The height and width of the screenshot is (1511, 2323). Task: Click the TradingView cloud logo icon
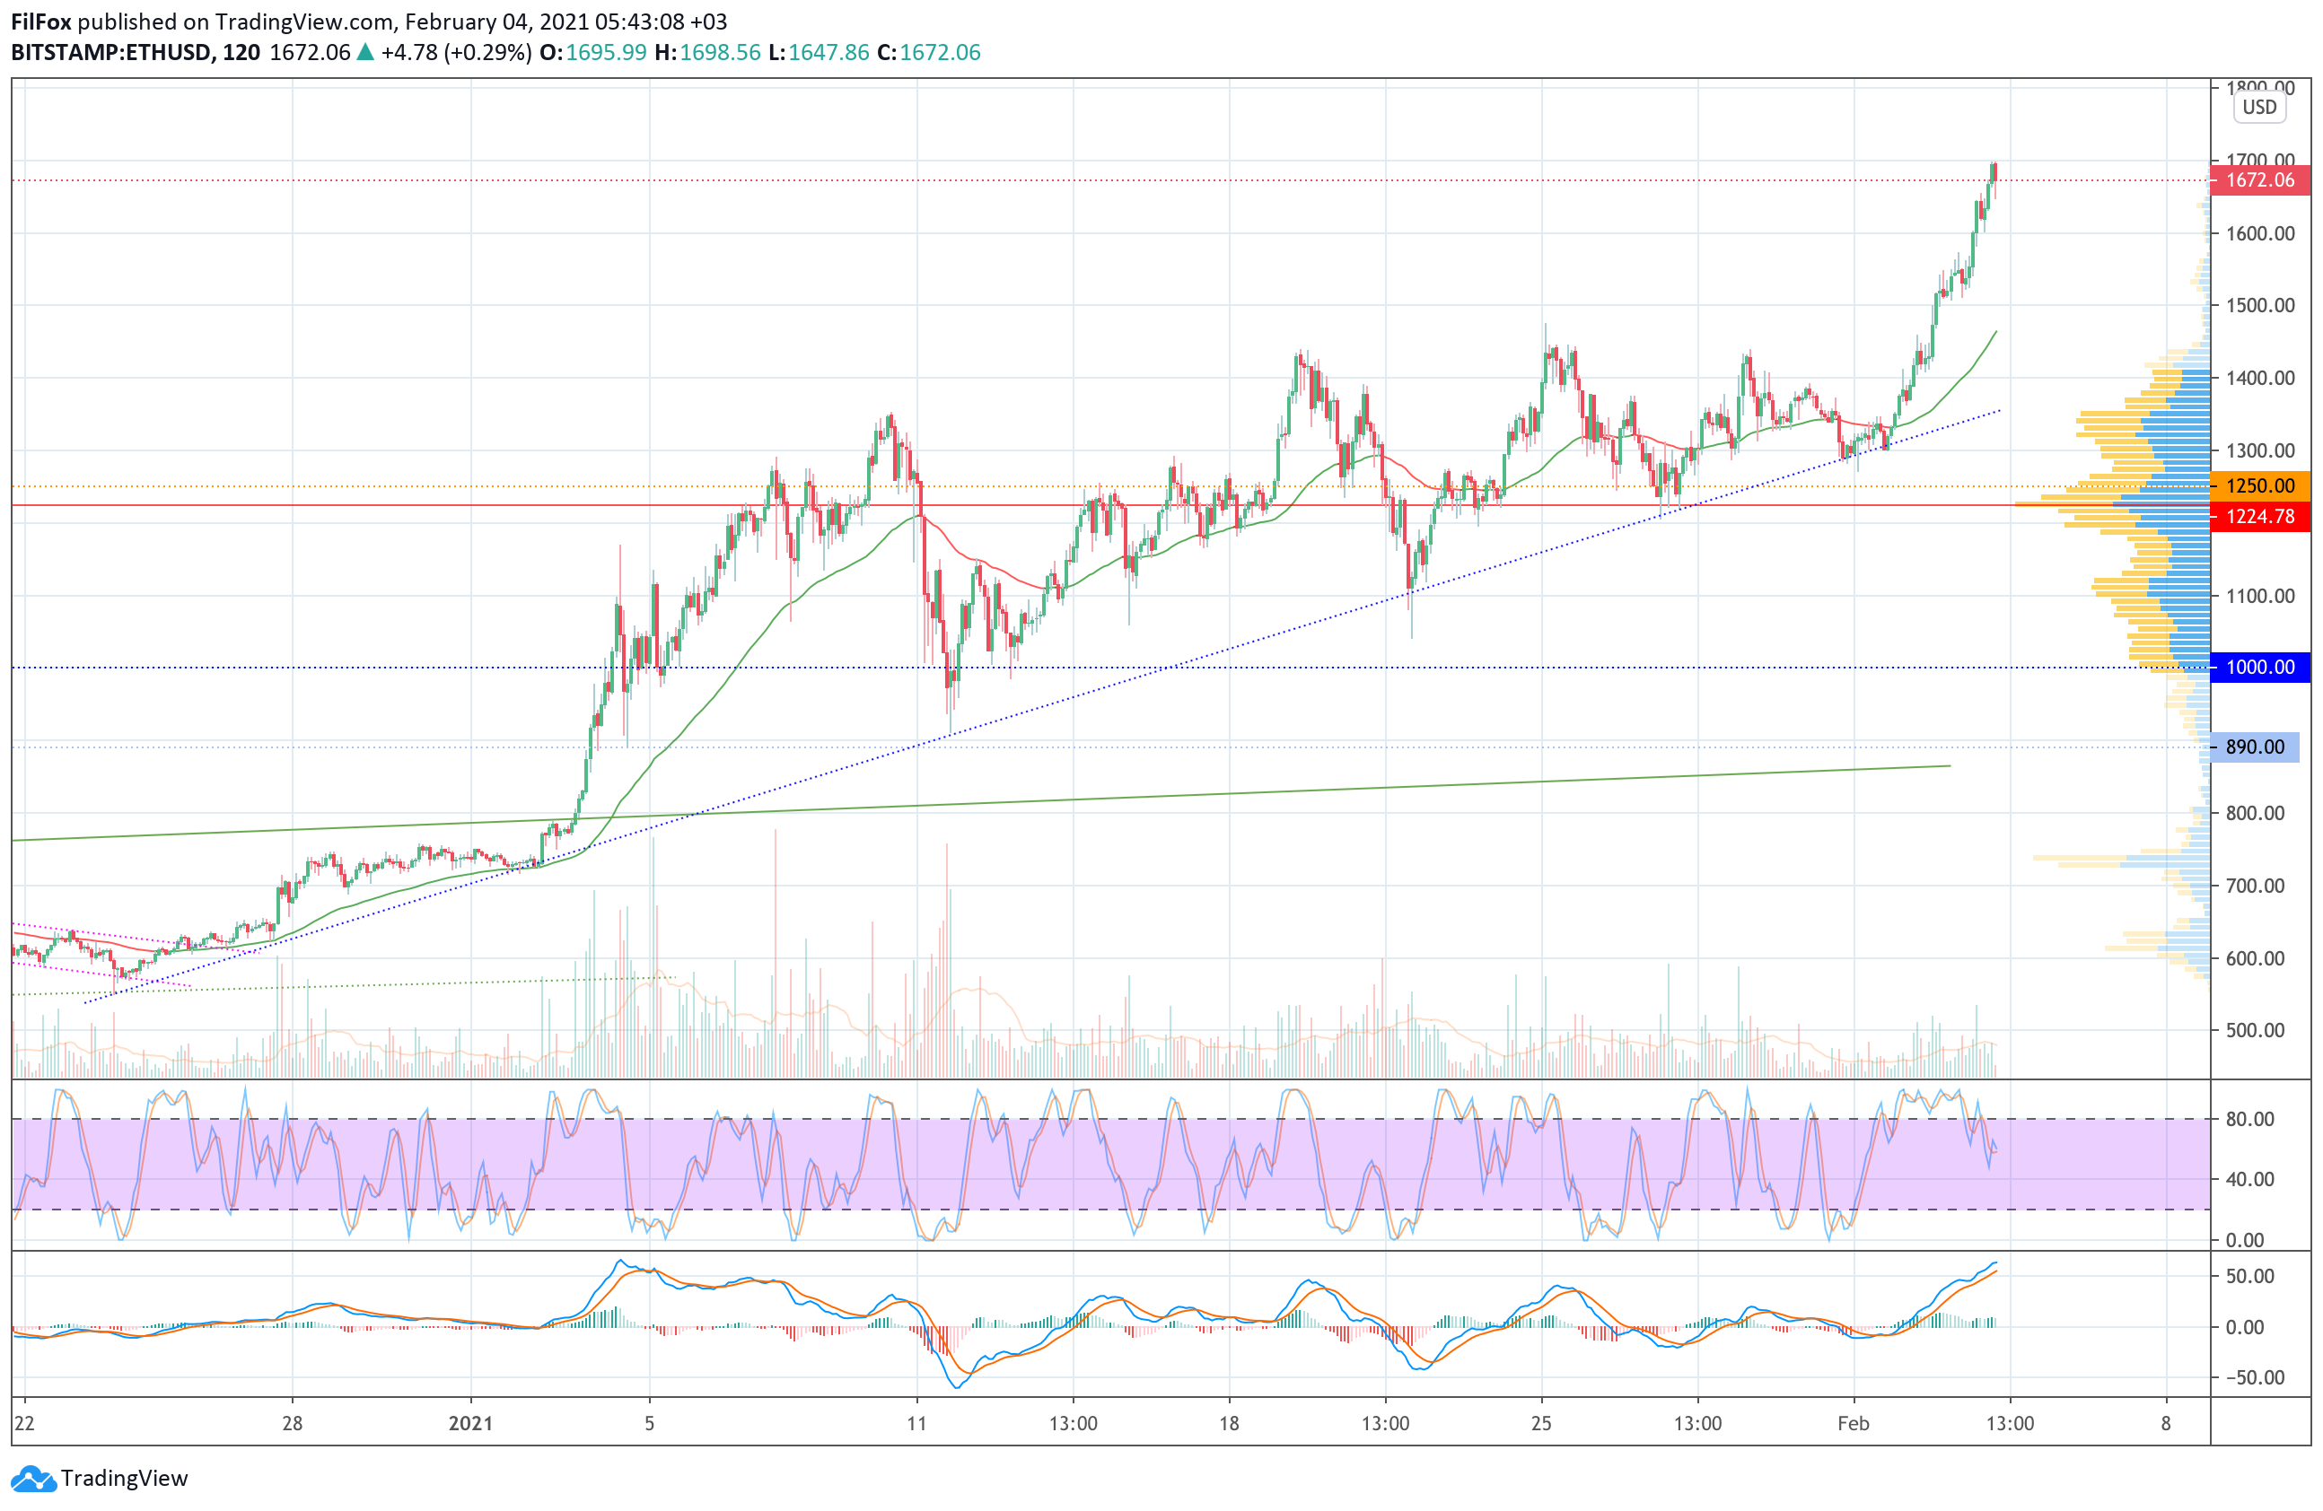33,1479
